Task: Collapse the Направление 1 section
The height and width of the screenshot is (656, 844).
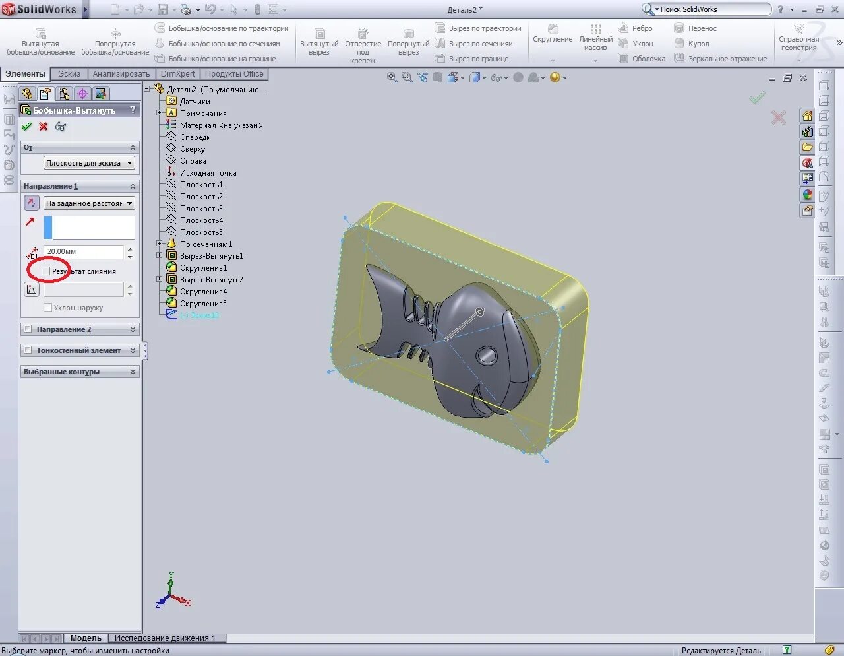Action: pyautogui.click(x=133, y=187)
